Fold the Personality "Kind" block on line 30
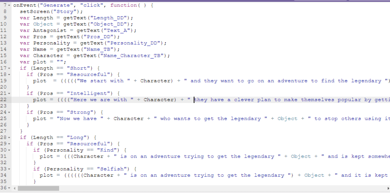The height and width of the screenshot is (193, 390). point(9,150)
